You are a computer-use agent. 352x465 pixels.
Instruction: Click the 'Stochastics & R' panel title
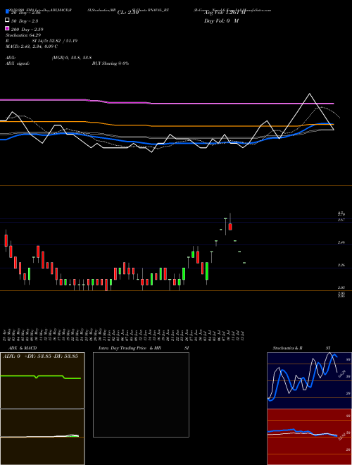click(x=287, y=348)
